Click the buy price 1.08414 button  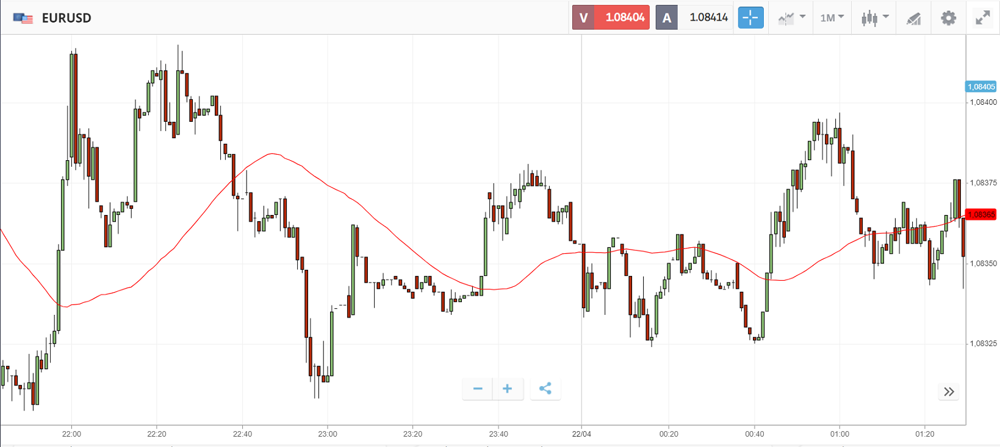[x=695, y=18]
